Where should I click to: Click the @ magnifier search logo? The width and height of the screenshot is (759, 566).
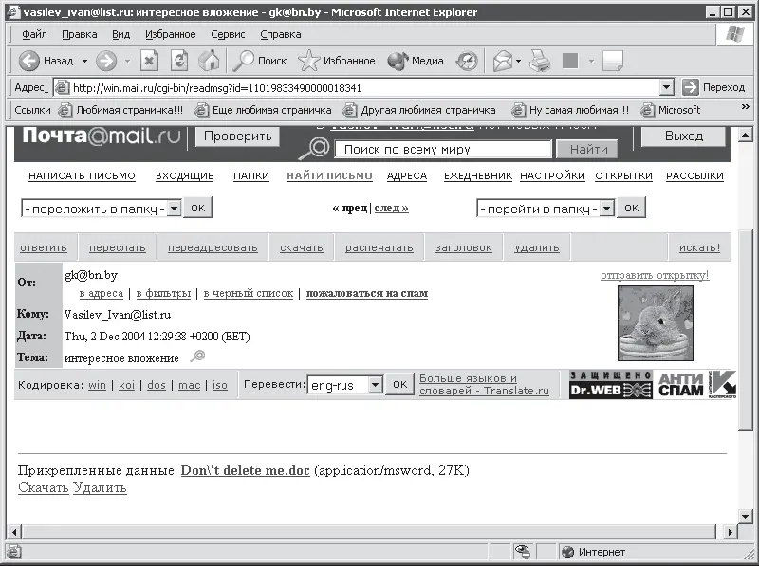[315, 148]
